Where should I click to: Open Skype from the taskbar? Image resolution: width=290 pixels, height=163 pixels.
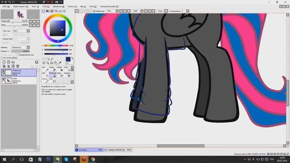[x=66, y=159]
